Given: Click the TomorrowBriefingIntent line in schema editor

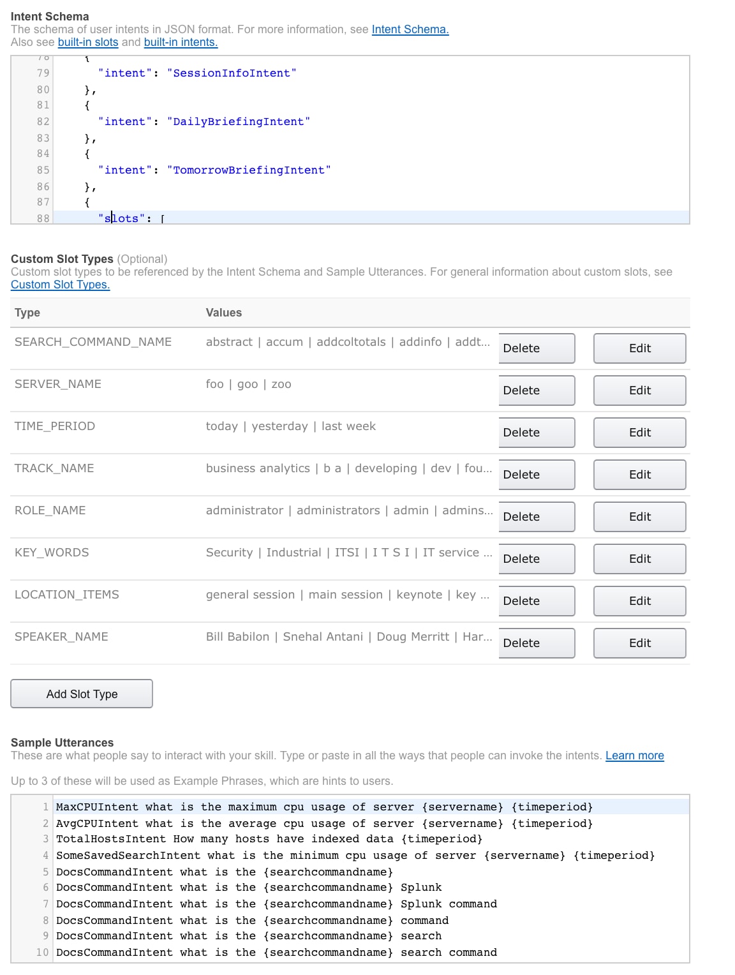Looking at the screenshot, I should (371, 170).
